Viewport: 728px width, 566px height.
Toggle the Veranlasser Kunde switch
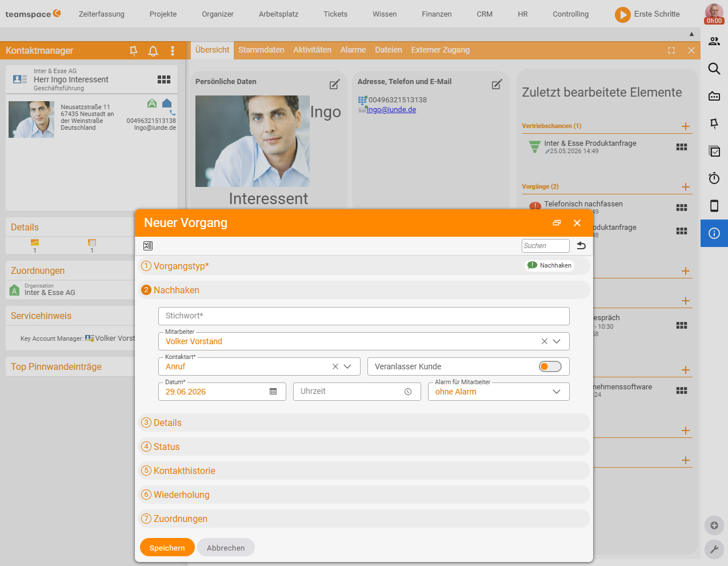[x=550, y=366]
